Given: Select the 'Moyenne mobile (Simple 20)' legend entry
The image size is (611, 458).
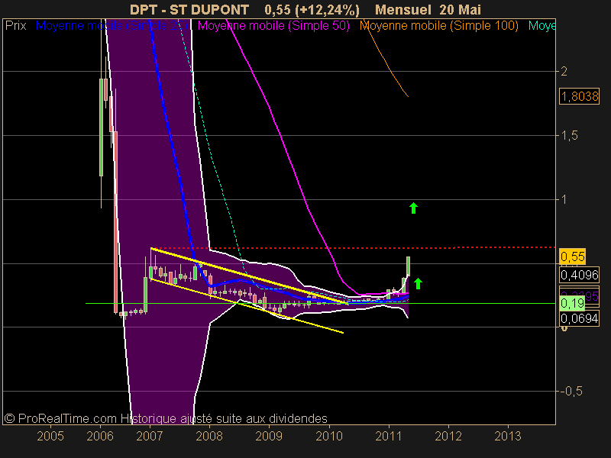Looking at the screenshot, I should click(x=112, y=26).
